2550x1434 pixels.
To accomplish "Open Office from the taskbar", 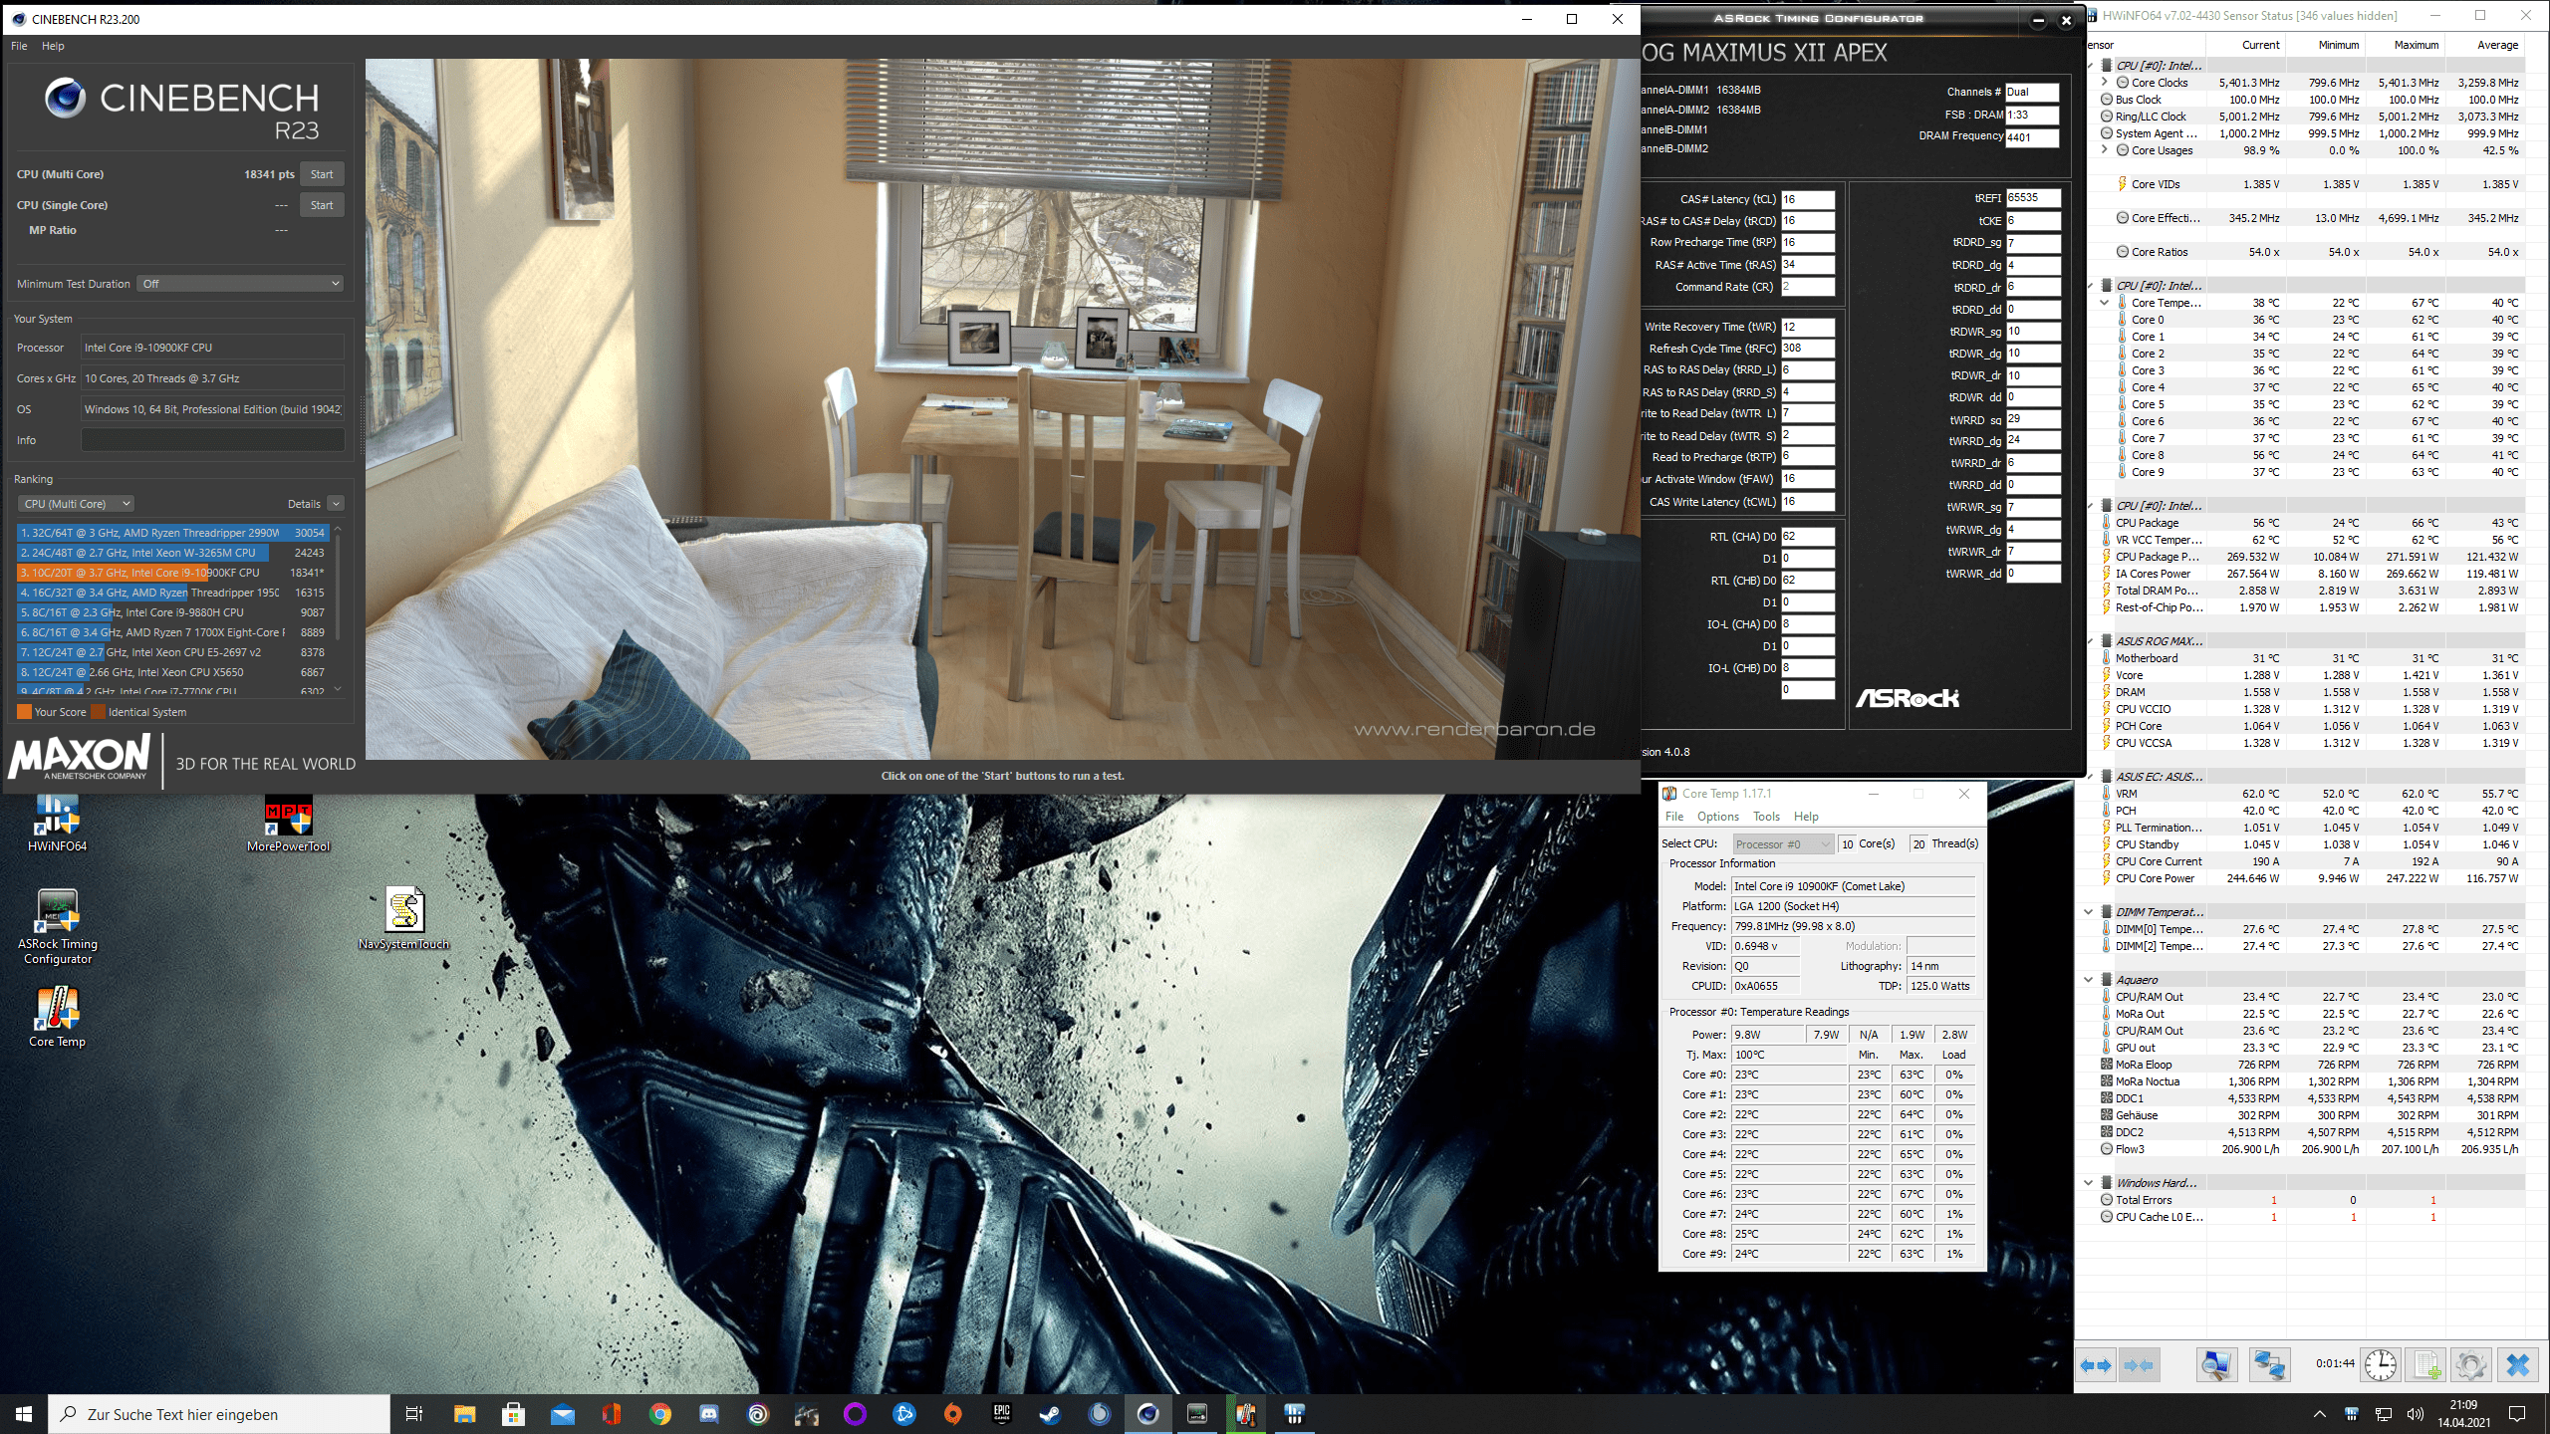I will (611, 1414).
